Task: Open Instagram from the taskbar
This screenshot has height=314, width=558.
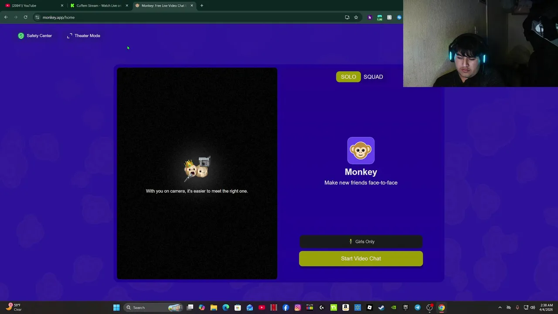Action: pos(298,307)
